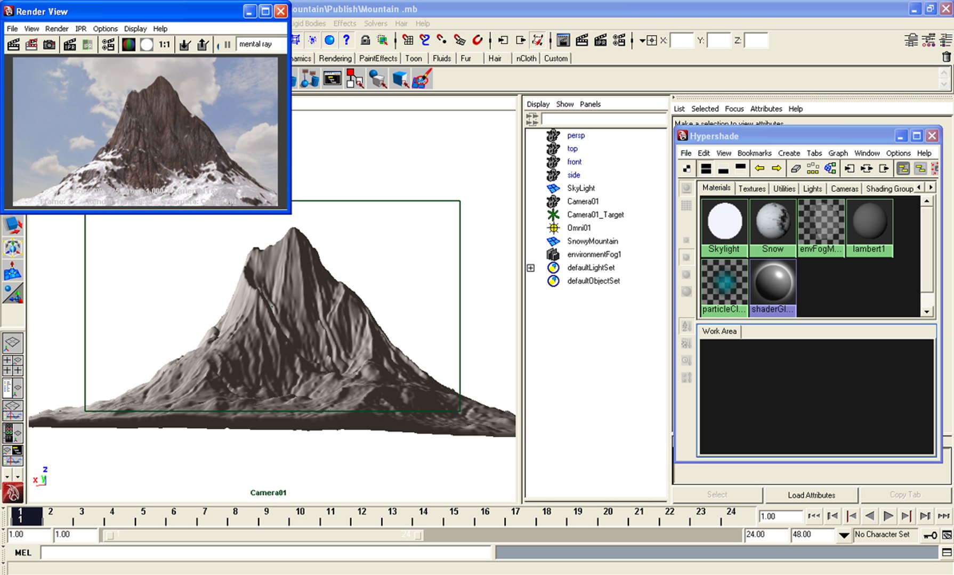The width and height of the screenshot is (954, 575).
Task: Open the IPR menu in Render View
Action: pos(80,29)
